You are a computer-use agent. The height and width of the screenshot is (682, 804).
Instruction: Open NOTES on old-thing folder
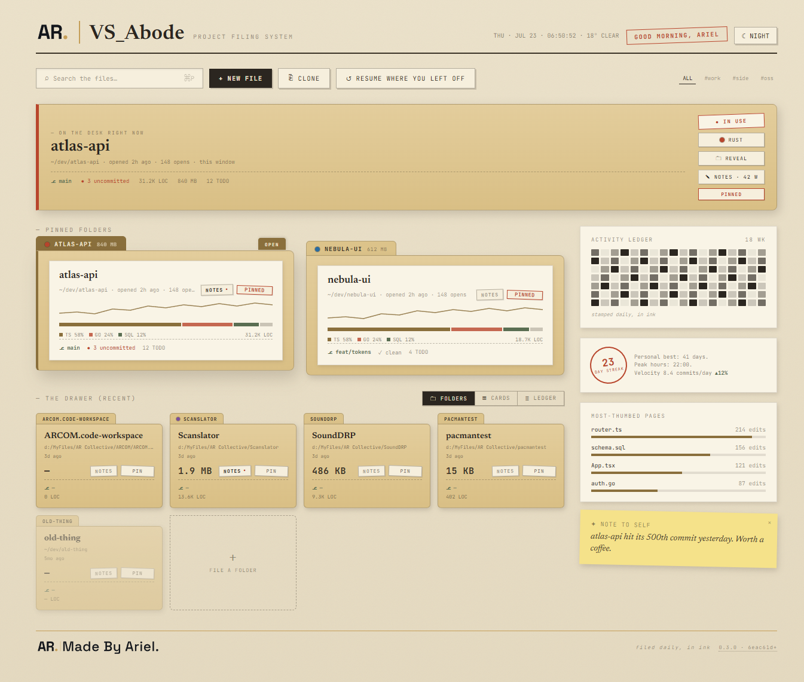click(103, 573)
